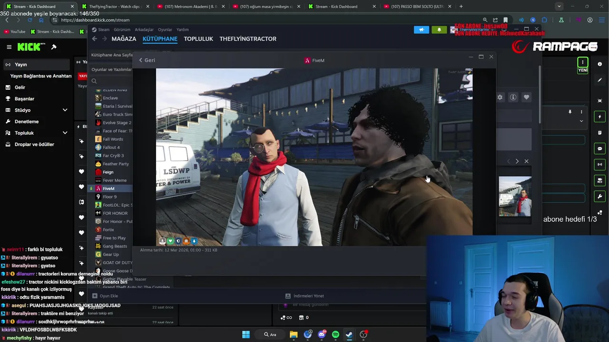Close the screenshot strip with X
Image resolution: width=609 pixels, height=342 pixels.
tap(526, 161)
